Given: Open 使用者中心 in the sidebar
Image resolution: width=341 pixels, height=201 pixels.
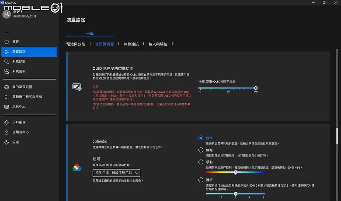Looking at the screenshot, I should tap(29, 132).
